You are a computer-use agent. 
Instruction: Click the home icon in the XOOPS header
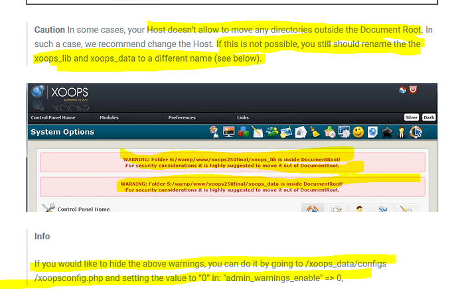pos(402,89)
